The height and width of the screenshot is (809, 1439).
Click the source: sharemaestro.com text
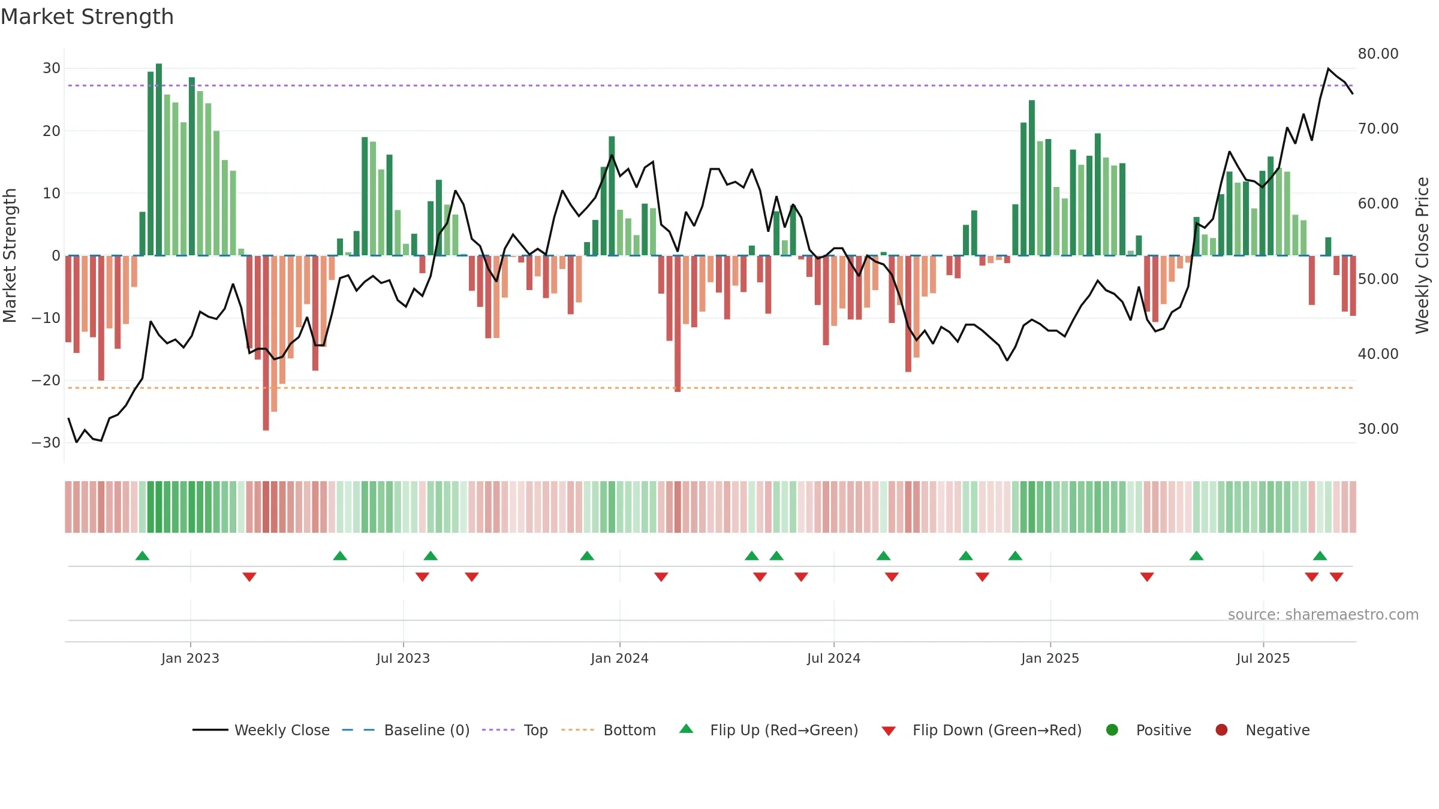[1323, 614]
